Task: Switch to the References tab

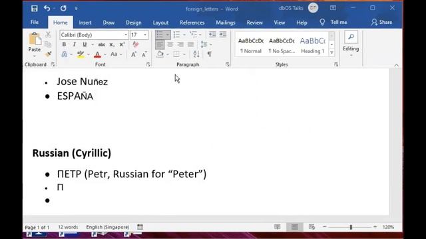Action: (192, 23)
